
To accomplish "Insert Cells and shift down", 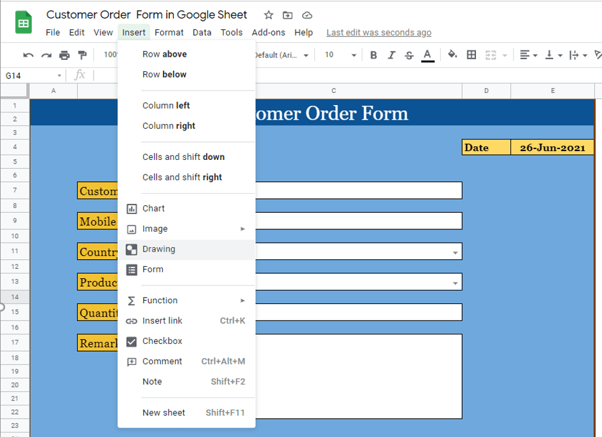I will [x=186, y=157].
